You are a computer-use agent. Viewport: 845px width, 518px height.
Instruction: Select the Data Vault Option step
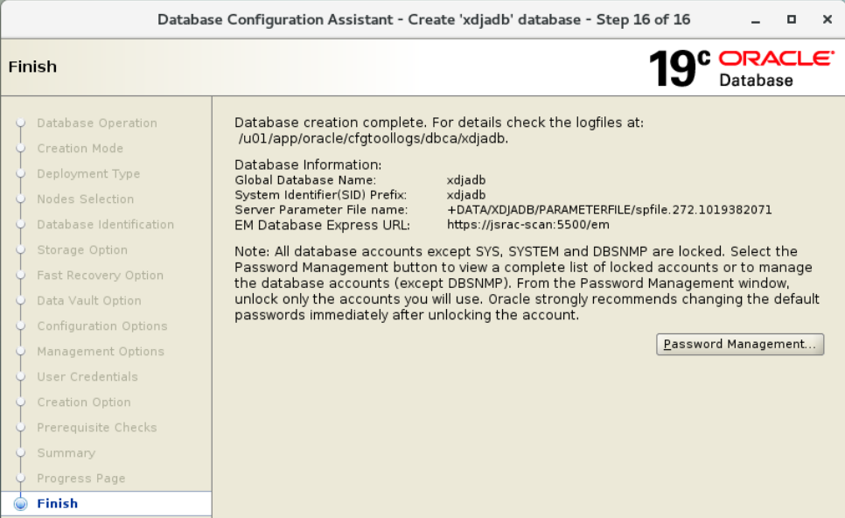tap(89, 300)
